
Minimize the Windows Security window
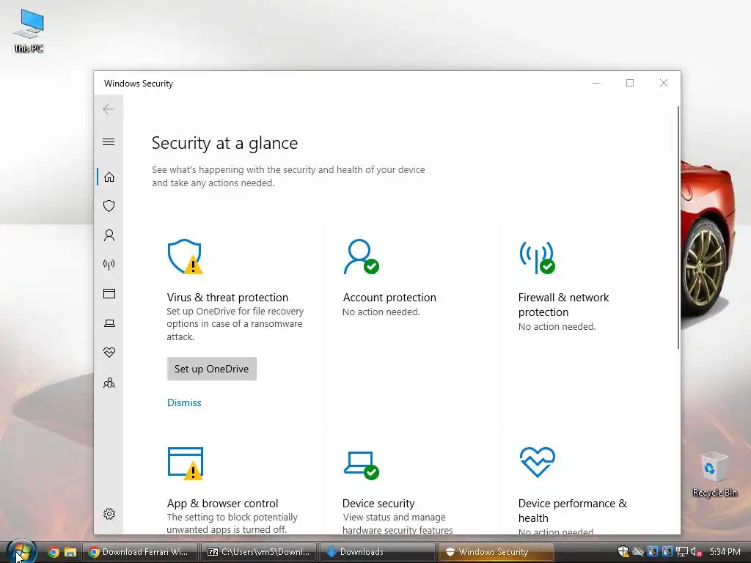coord(596,83)
